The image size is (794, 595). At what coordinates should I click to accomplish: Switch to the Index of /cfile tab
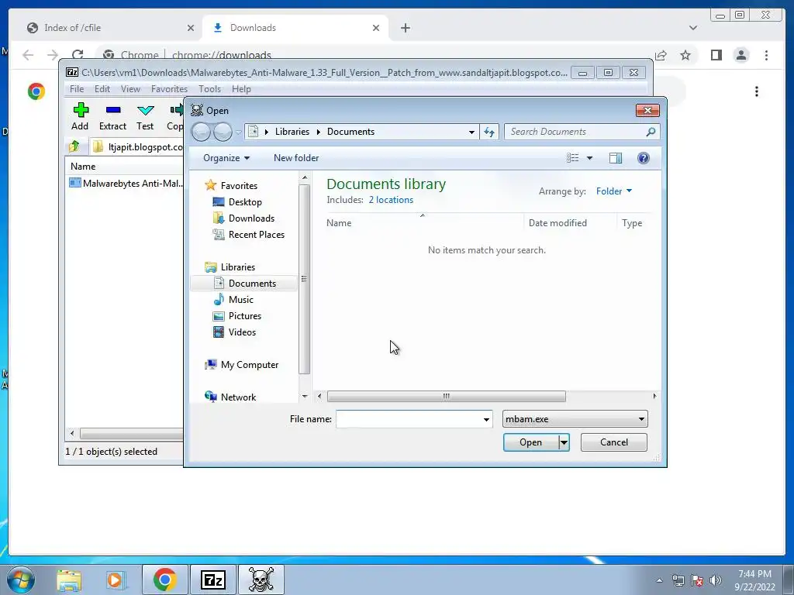[x=109, y=28]
